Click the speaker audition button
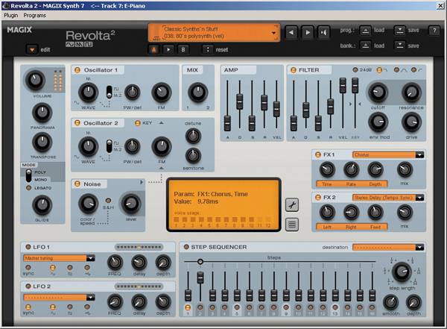447x329 pixels. [323, 32]
